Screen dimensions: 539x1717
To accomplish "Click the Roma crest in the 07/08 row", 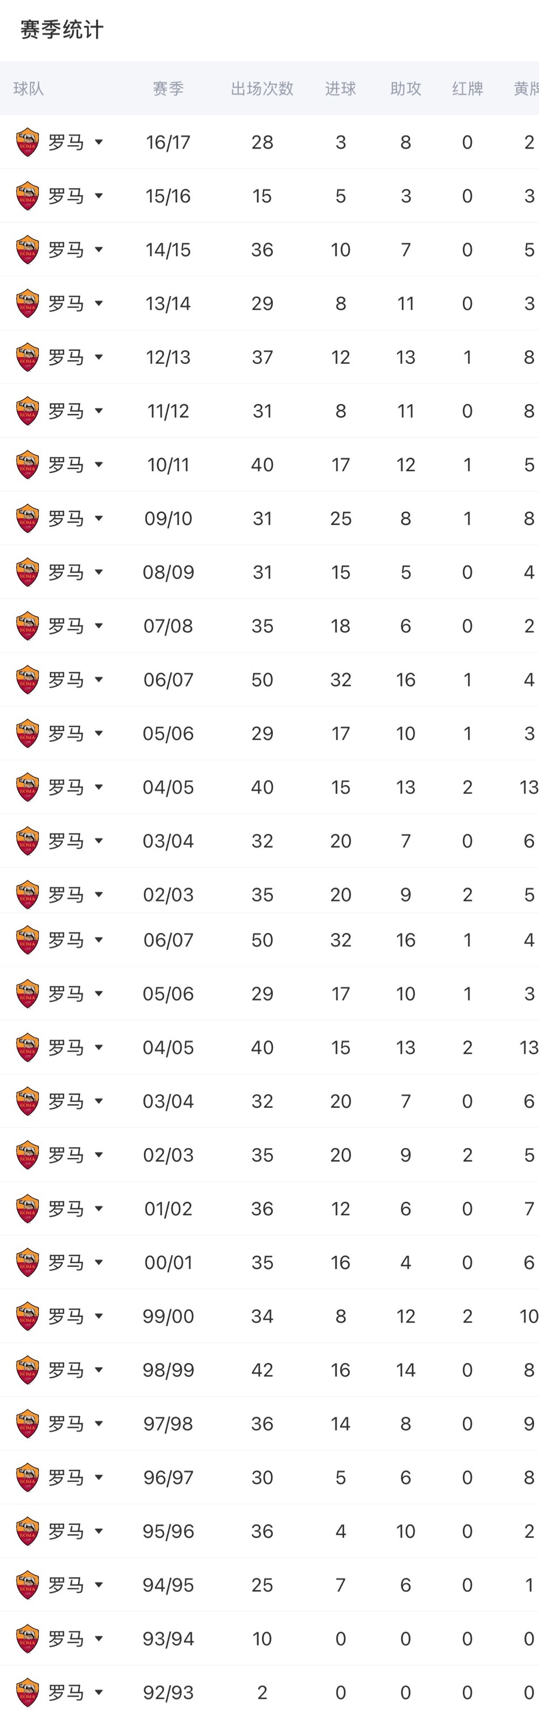I will click(27, 626).
